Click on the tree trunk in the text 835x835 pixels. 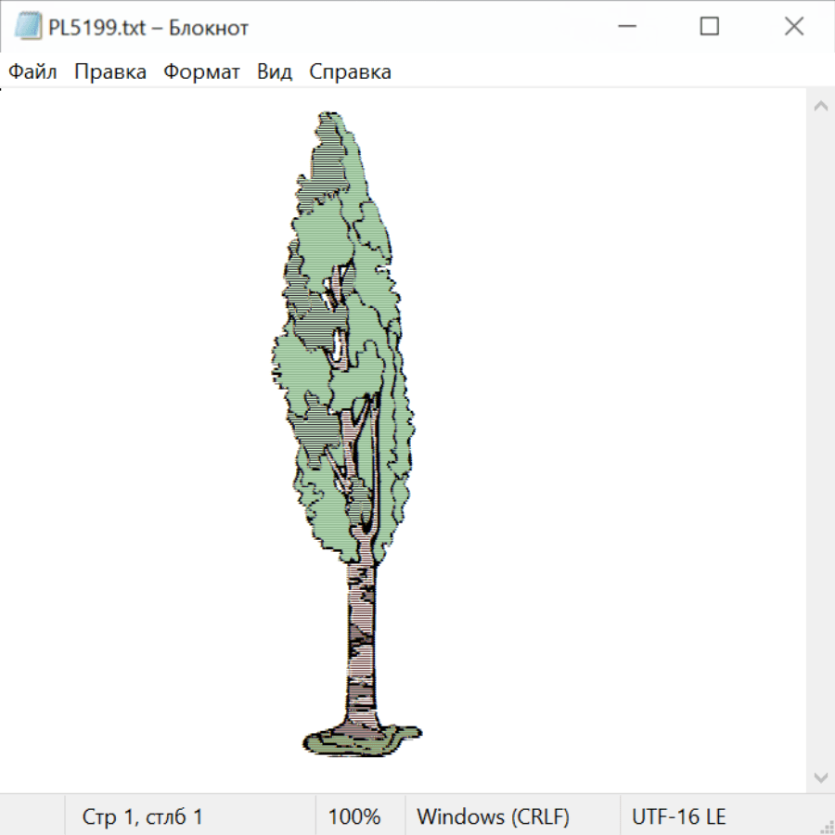click(362, 640)
